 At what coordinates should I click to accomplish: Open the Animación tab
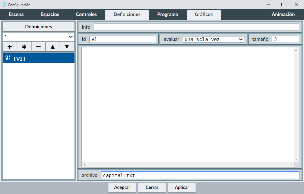coord(283,14)
